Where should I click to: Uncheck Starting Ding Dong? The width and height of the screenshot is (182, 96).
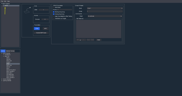click(54, 12)
